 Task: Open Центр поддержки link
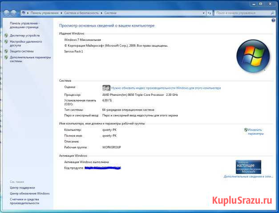click(x=22, y=188)
